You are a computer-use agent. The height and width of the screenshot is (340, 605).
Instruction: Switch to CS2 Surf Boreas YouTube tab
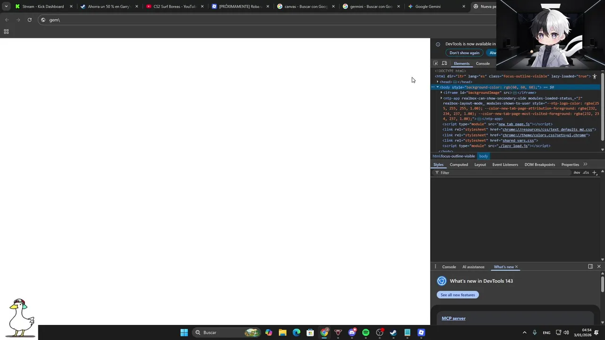coord(175,7)
